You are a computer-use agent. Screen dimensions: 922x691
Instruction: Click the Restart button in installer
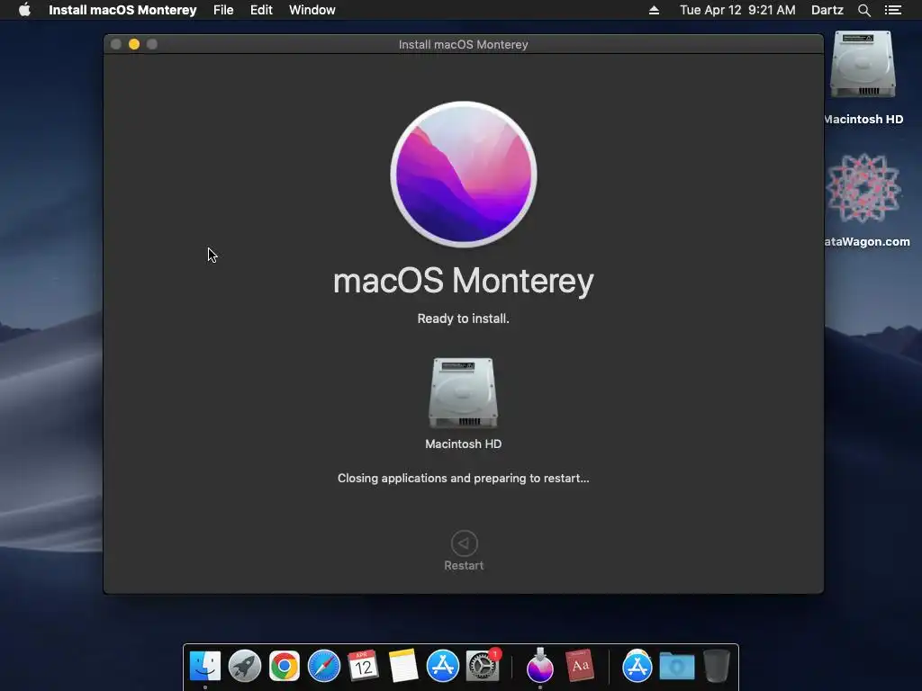464,551
